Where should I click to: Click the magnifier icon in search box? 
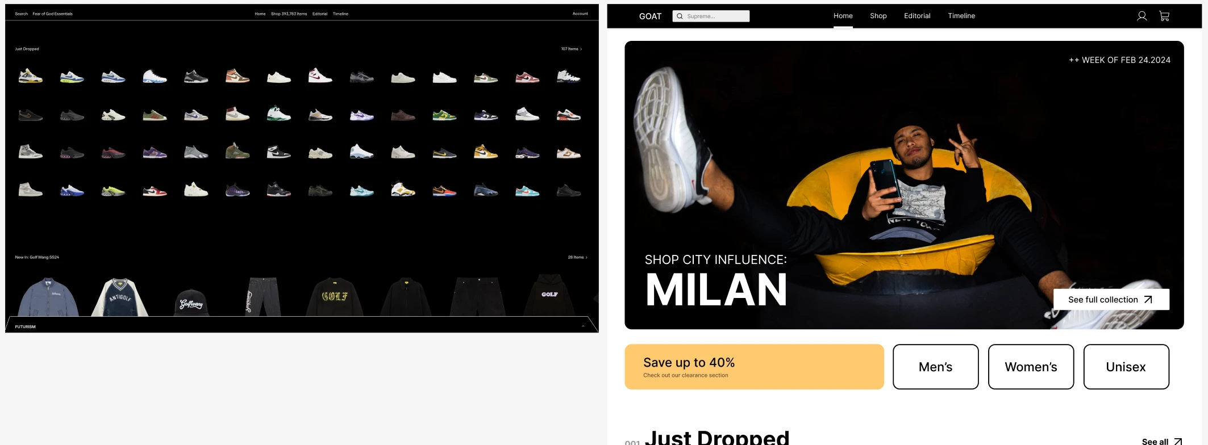[x=680, y=16]
